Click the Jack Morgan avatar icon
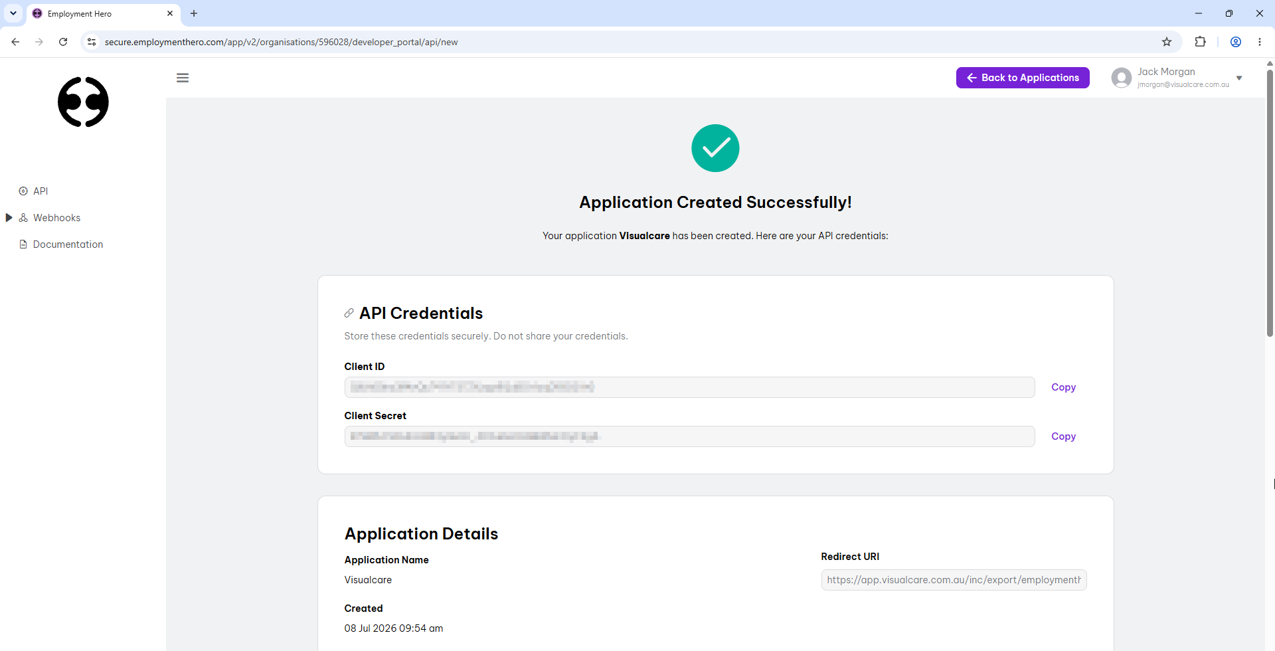 1122,78
